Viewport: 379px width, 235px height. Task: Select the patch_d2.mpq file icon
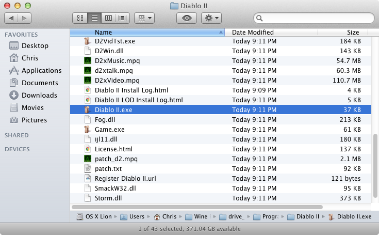click(87, 159)
